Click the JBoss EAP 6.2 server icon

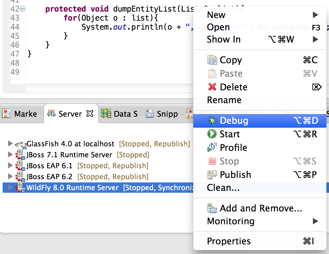pos(20,177)
